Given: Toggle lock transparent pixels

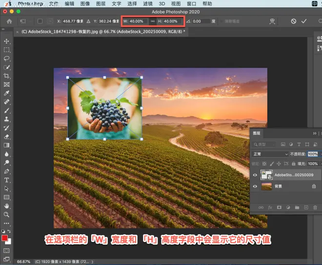Looking at the screenshot, I should tap(264, 163).
